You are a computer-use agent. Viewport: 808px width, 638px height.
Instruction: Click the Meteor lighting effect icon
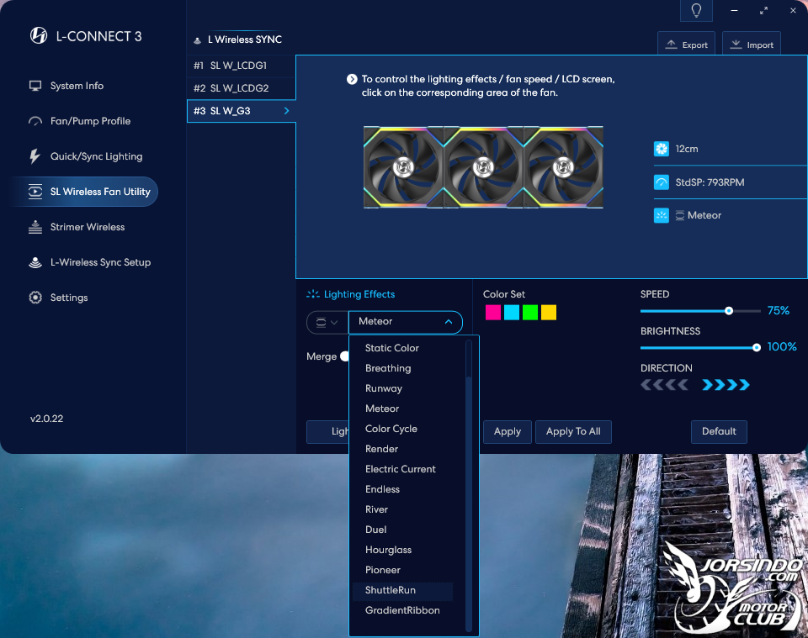tap(662, 215)
